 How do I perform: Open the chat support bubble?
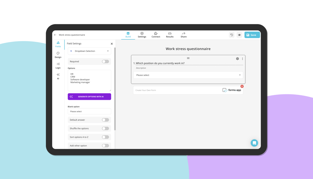pos(254,143)
